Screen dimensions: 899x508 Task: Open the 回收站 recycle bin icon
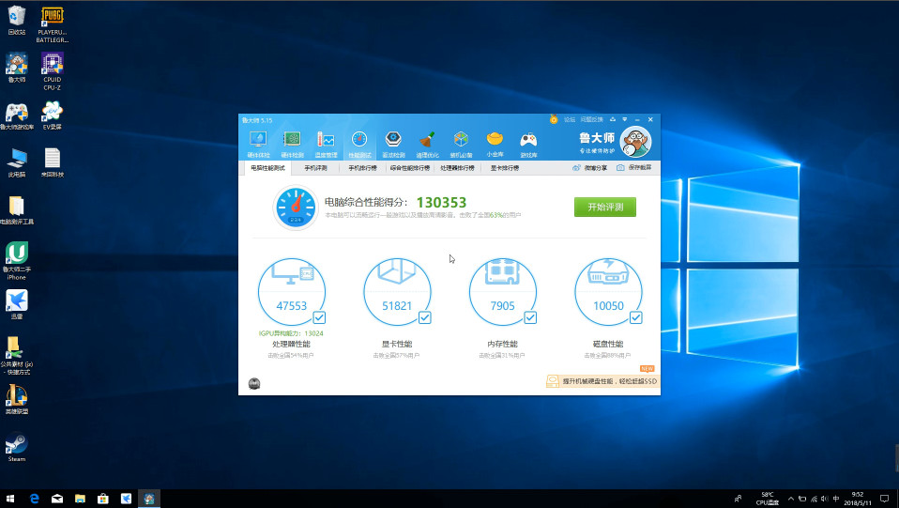(x=17, y=21)
